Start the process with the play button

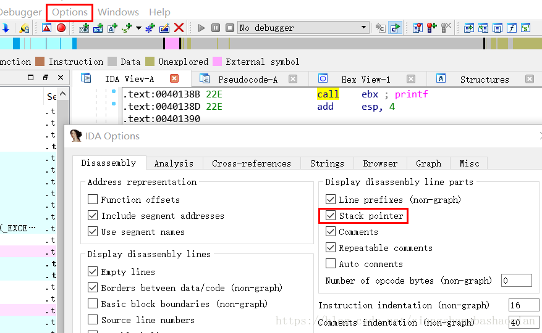[201, 28]
